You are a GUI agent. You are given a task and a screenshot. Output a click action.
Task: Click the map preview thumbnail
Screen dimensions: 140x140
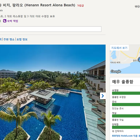125,59
